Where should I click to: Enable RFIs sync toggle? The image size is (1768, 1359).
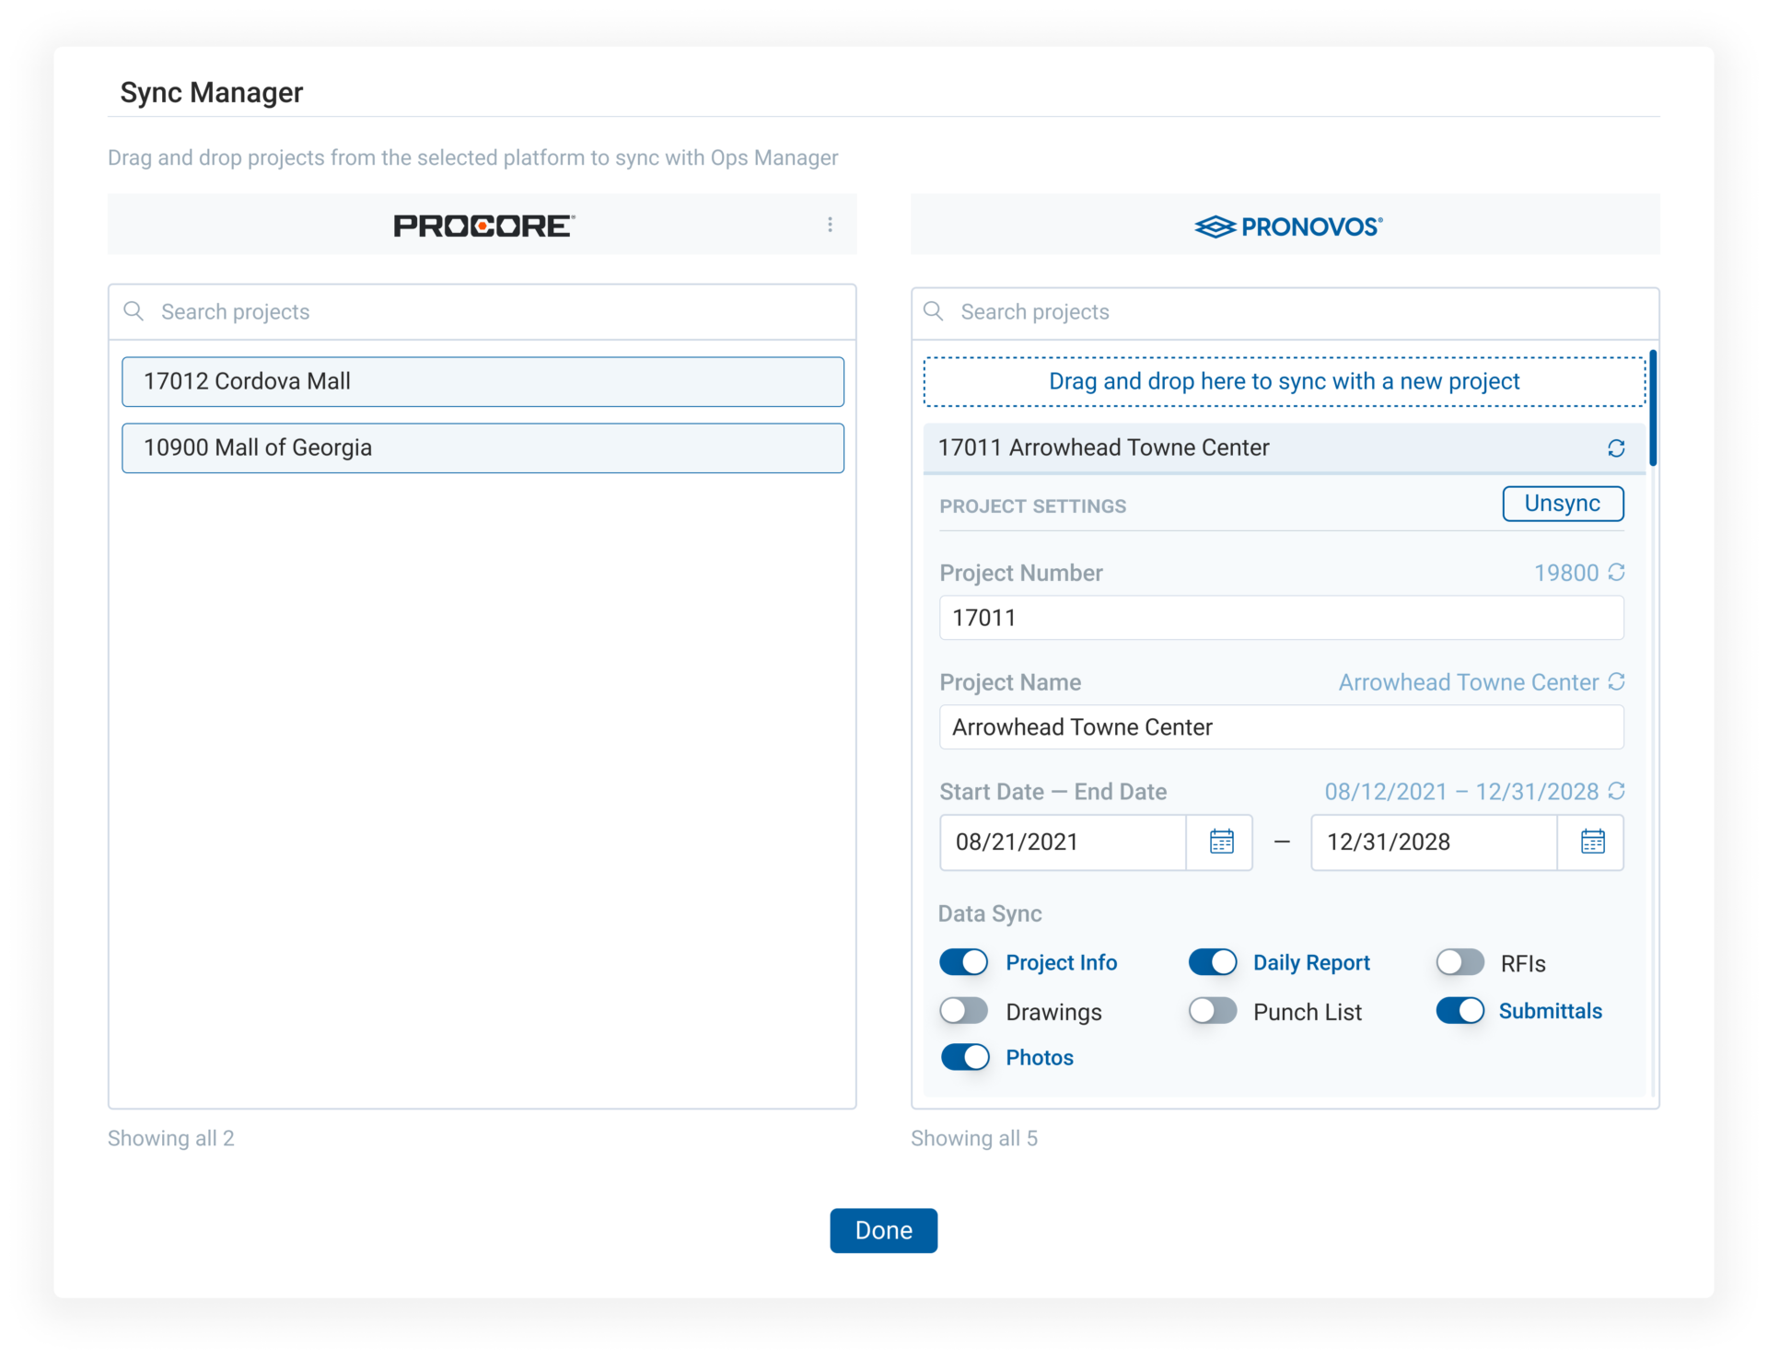click(x=1460, y=962)
